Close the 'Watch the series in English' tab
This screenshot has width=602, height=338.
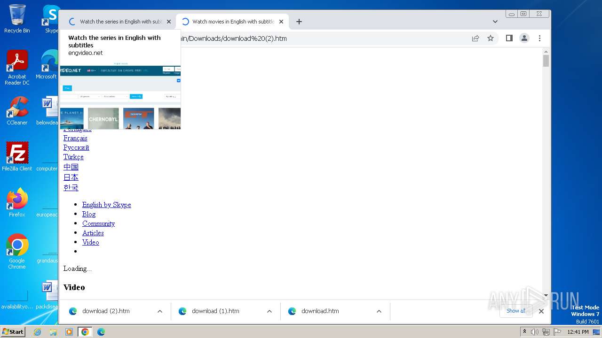169,22
